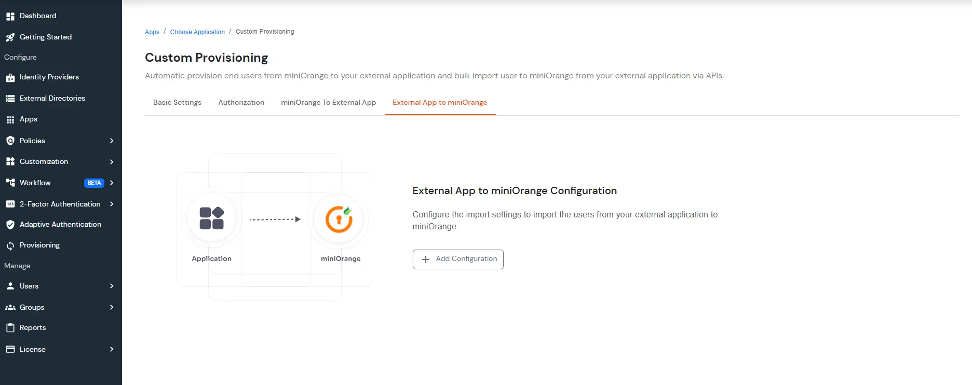The height and width of the screenshot is (385, 972).
Task: Click the Users person icon
Action: 10,286
